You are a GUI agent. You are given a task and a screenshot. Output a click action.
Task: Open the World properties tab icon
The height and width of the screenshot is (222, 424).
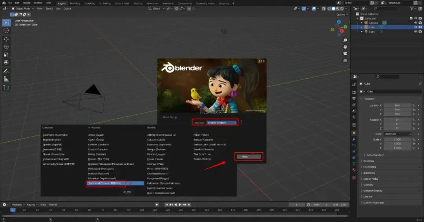[x=354, y=117]
